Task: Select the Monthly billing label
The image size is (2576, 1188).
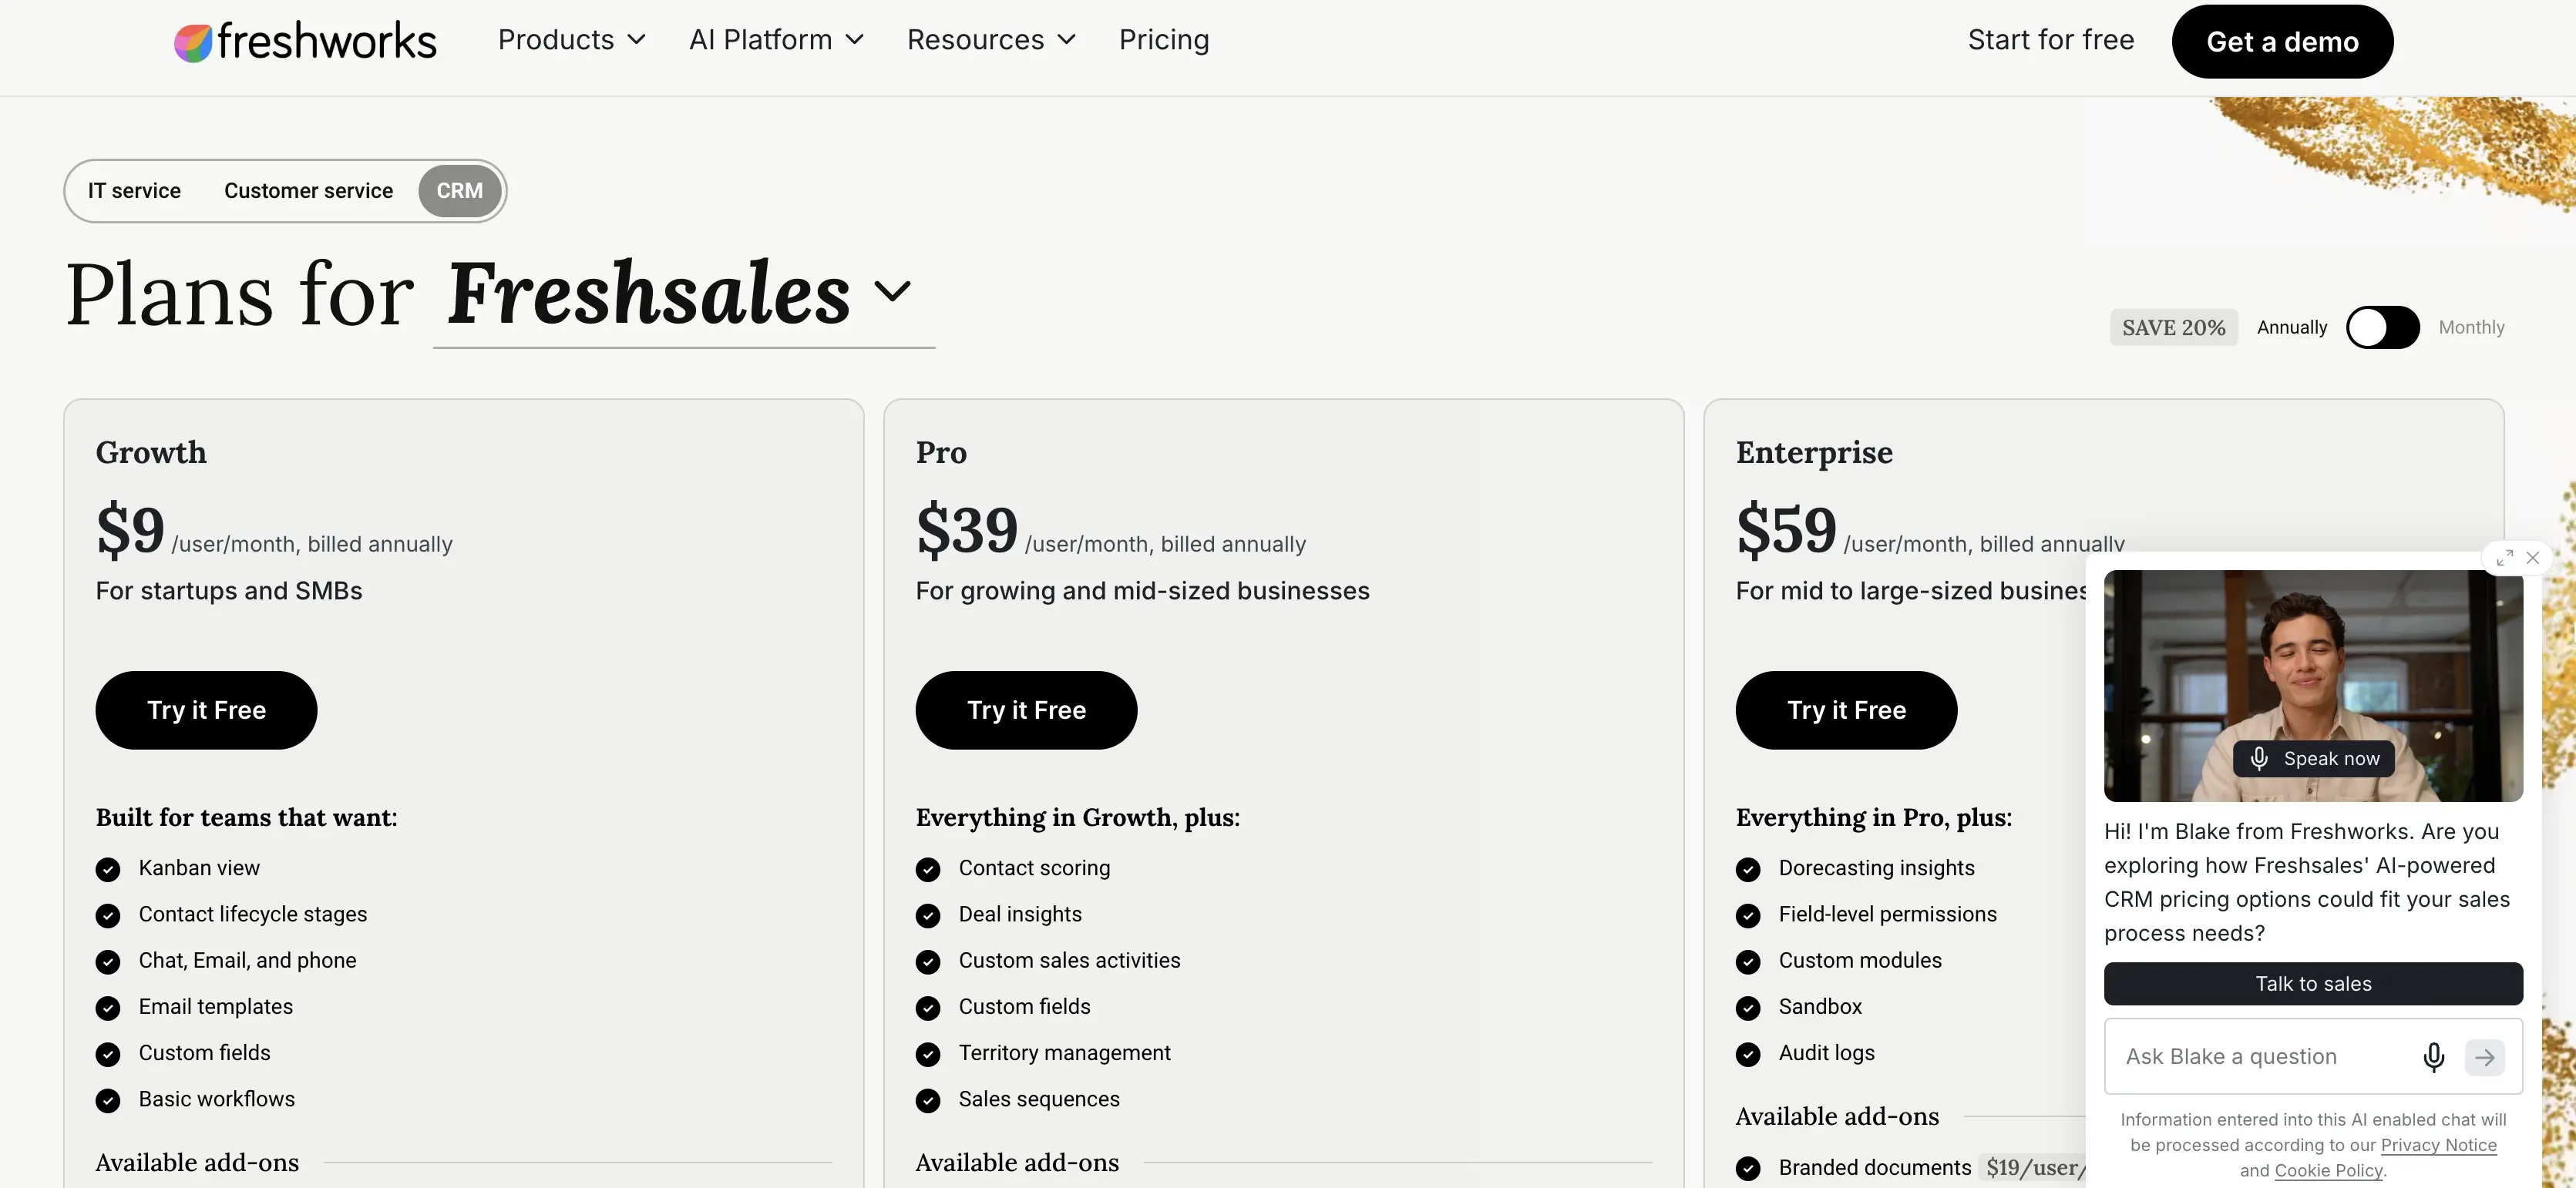Action: pos(2471,327)
